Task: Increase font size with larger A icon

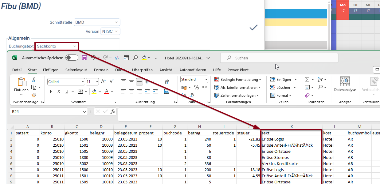Action: [x=103, y=82]
